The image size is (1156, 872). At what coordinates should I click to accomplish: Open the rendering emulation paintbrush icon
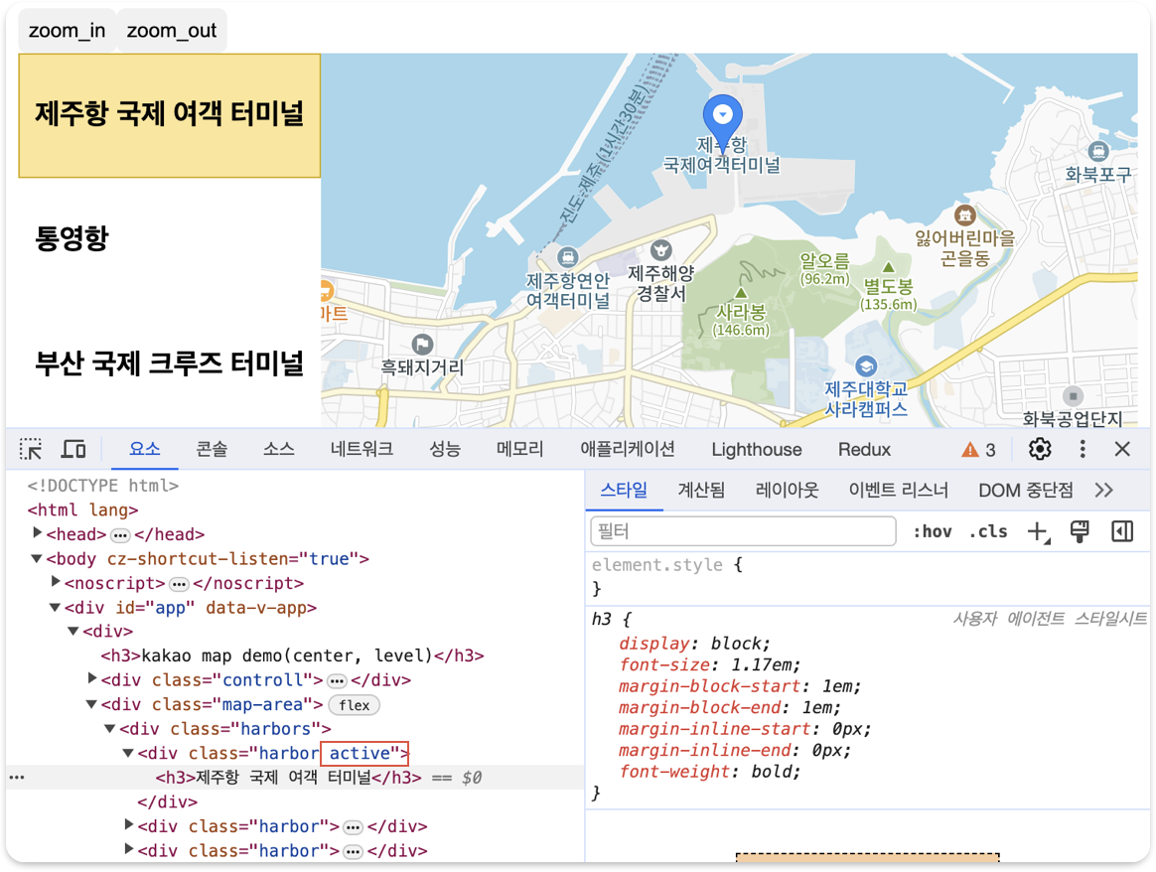pos(1080,531)
